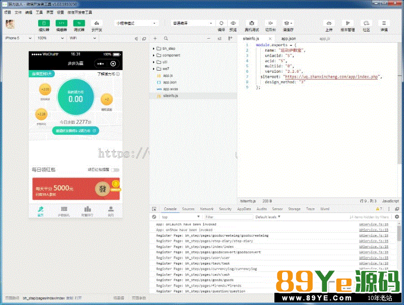Screen dimensions: 404x305
Task: Open the iPhone 5 device dropdown
Action: click(18, 38)
